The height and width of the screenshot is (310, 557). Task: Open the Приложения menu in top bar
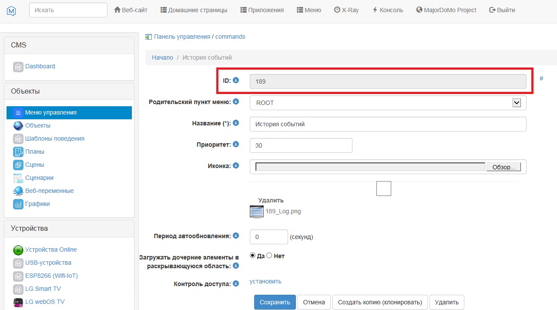tap(262, 10)
